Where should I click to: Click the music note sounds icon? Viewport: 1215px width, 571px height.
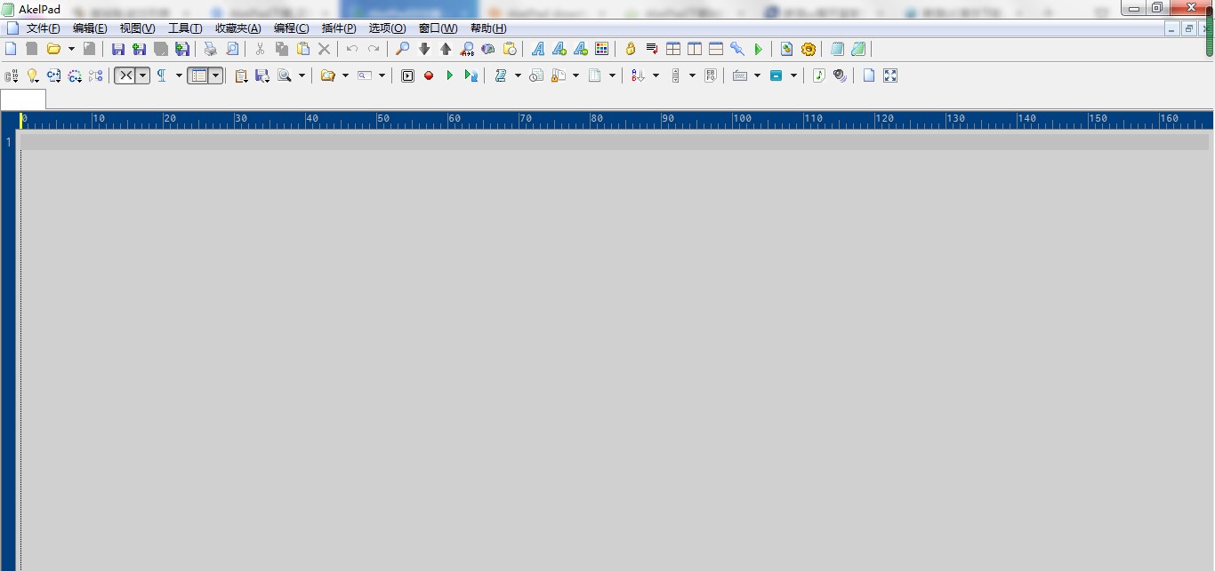pyautogui.click(x=819, y=75)
